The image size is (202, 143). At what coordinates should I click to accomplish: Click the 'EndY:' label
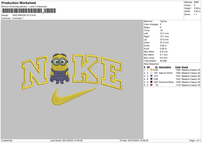[147, 49]
